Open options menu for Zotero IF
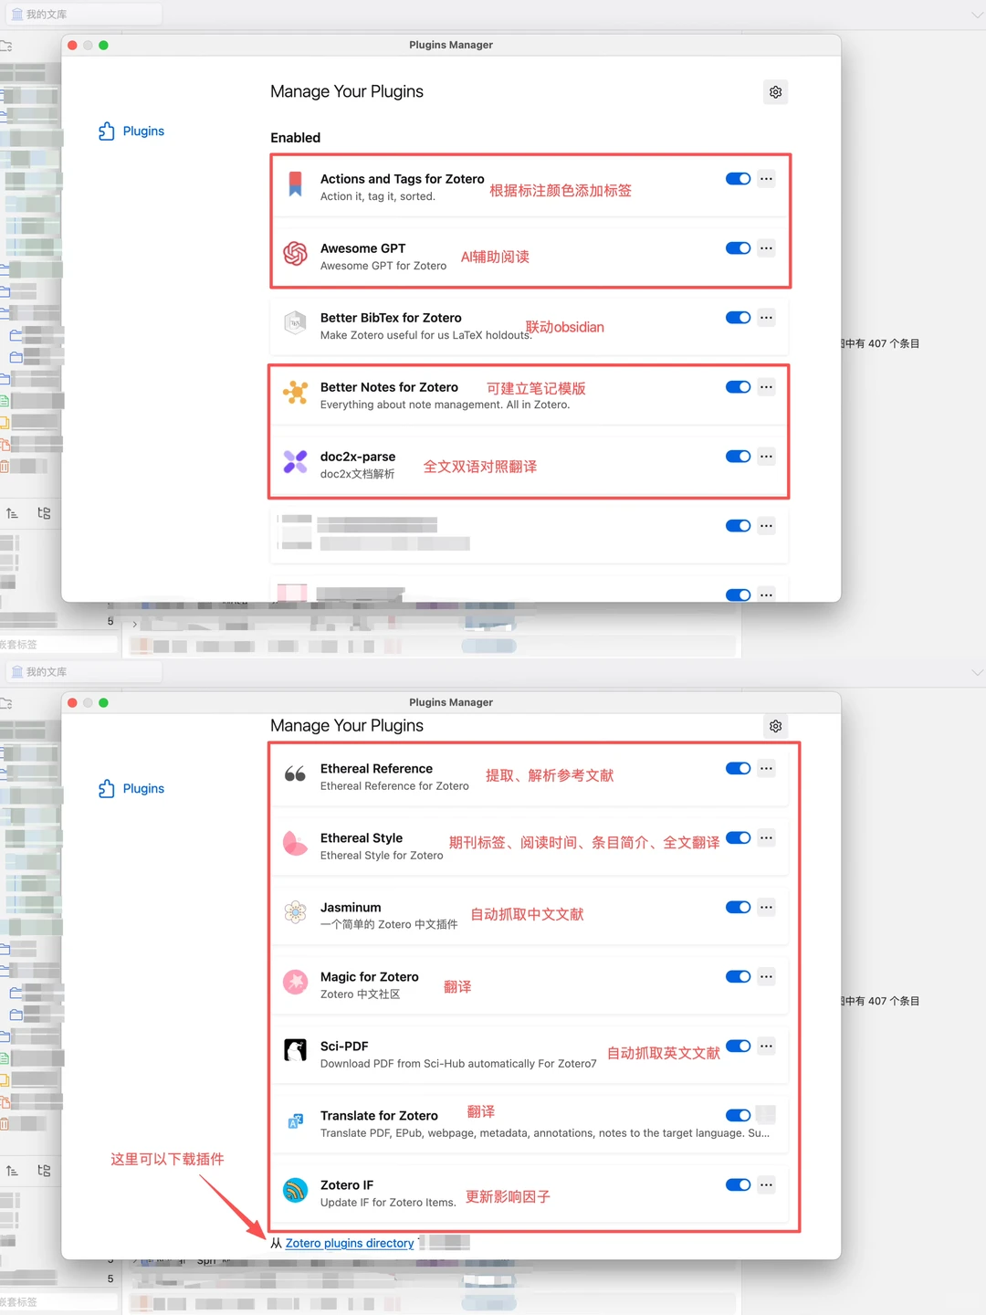Image resolution: width=986 pixels, height=1315 pixels. (766, 1184)
